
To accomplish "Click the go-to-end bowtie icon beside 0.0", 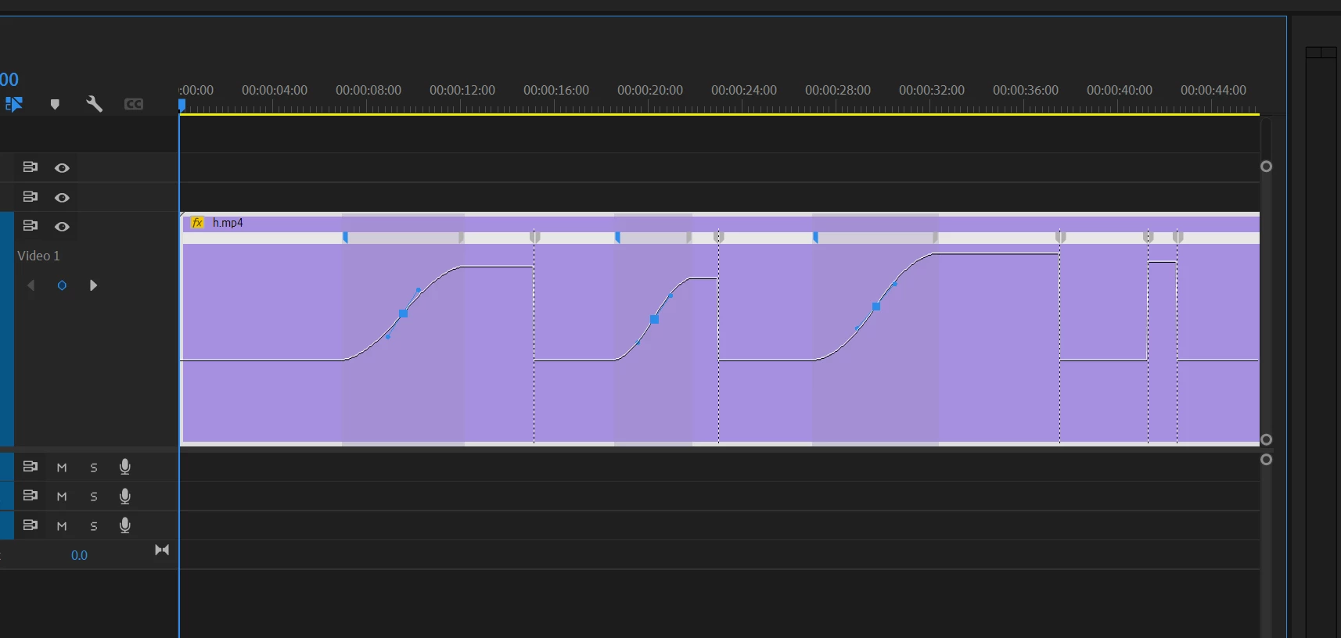I will pyautogui.click(x=162, y=550).
